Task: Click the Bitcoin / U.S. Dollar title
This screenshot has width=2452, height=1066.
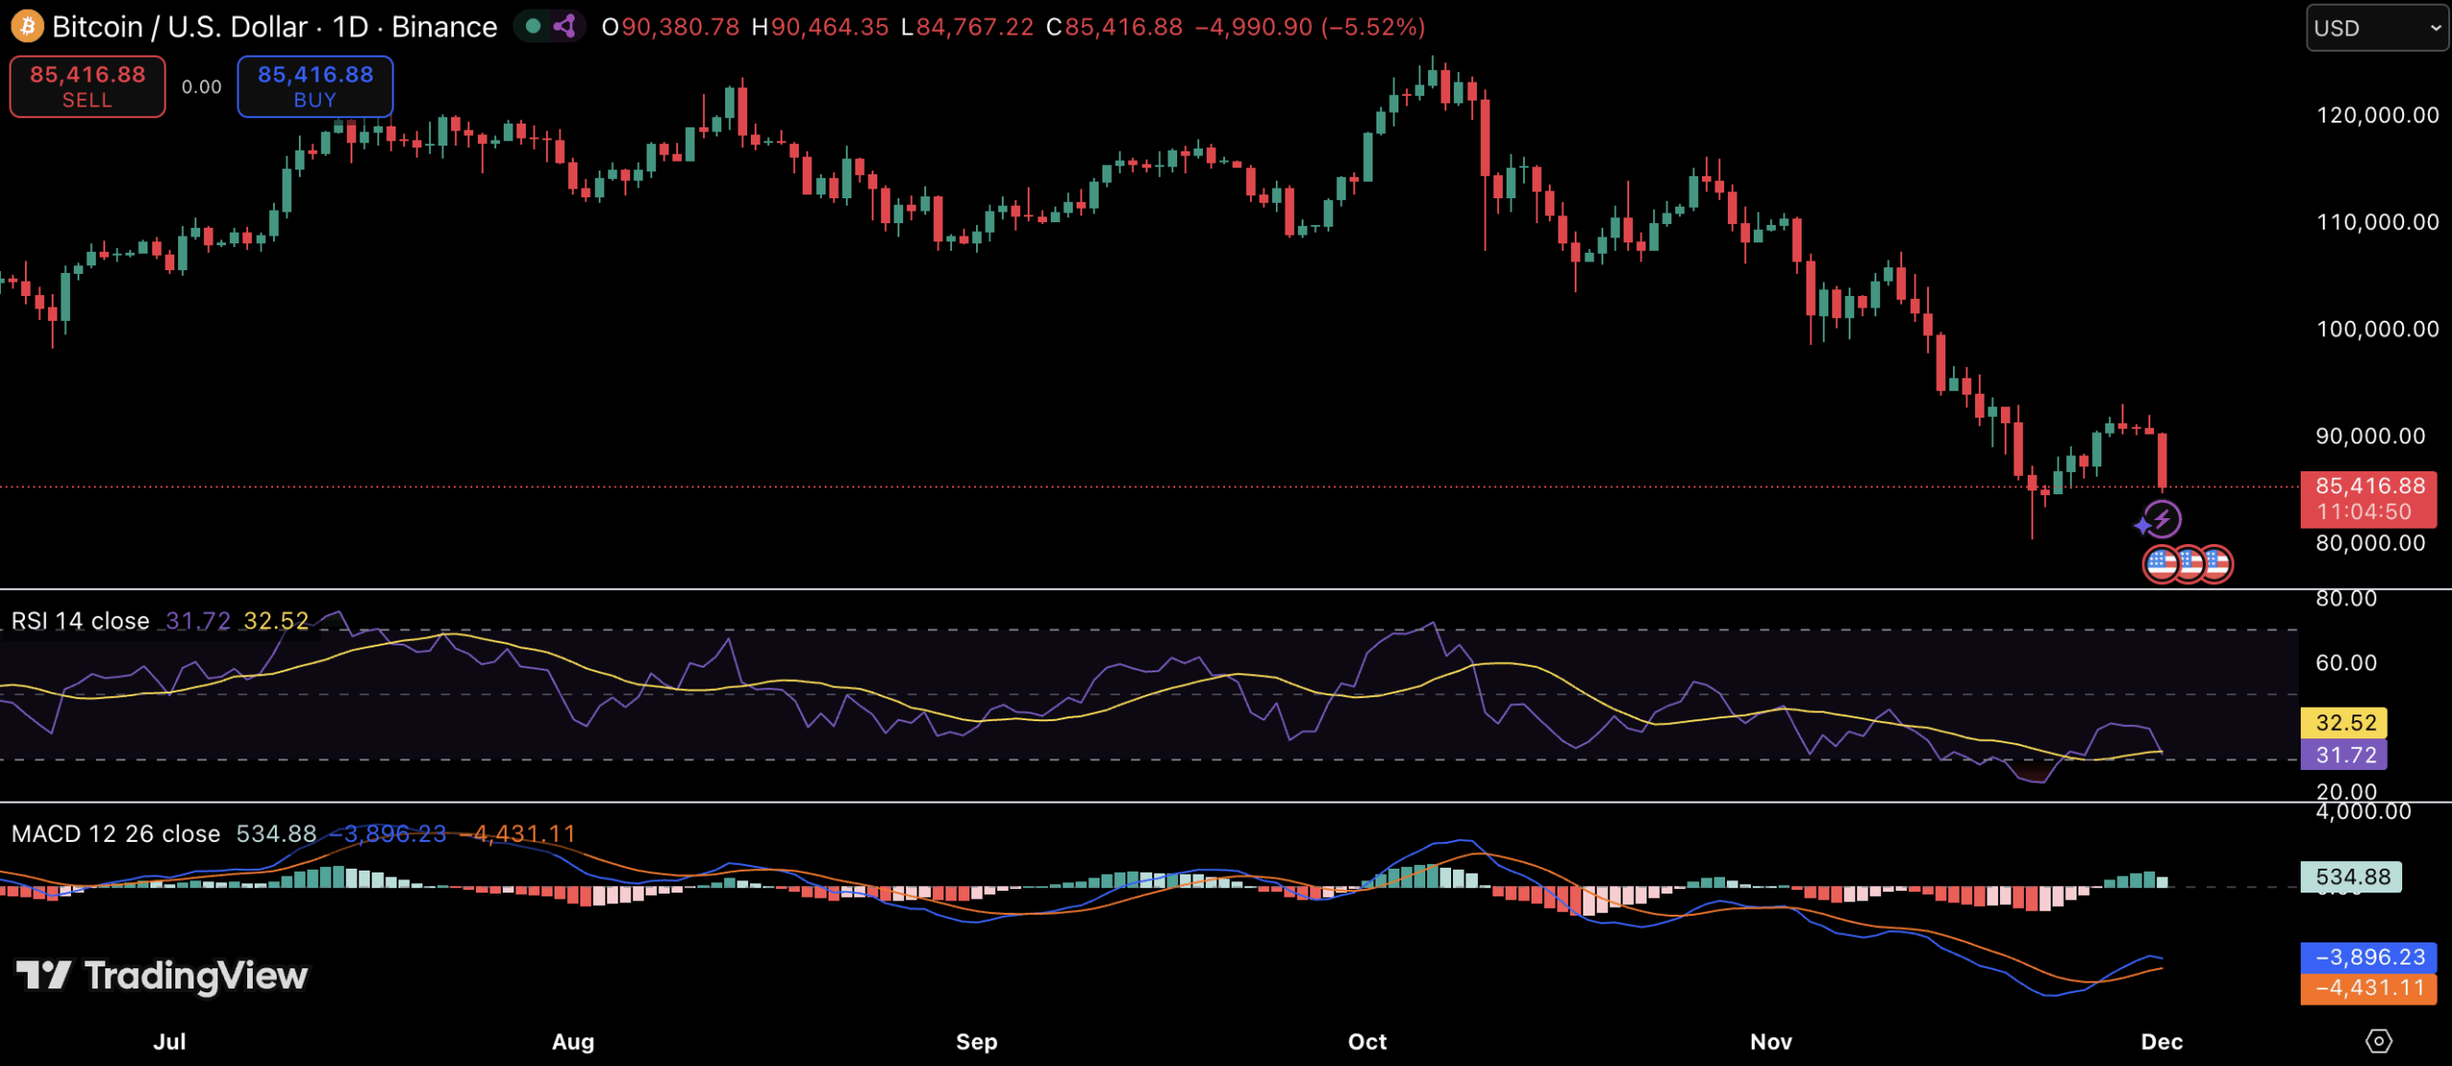Action: click(x=179, y=27)
